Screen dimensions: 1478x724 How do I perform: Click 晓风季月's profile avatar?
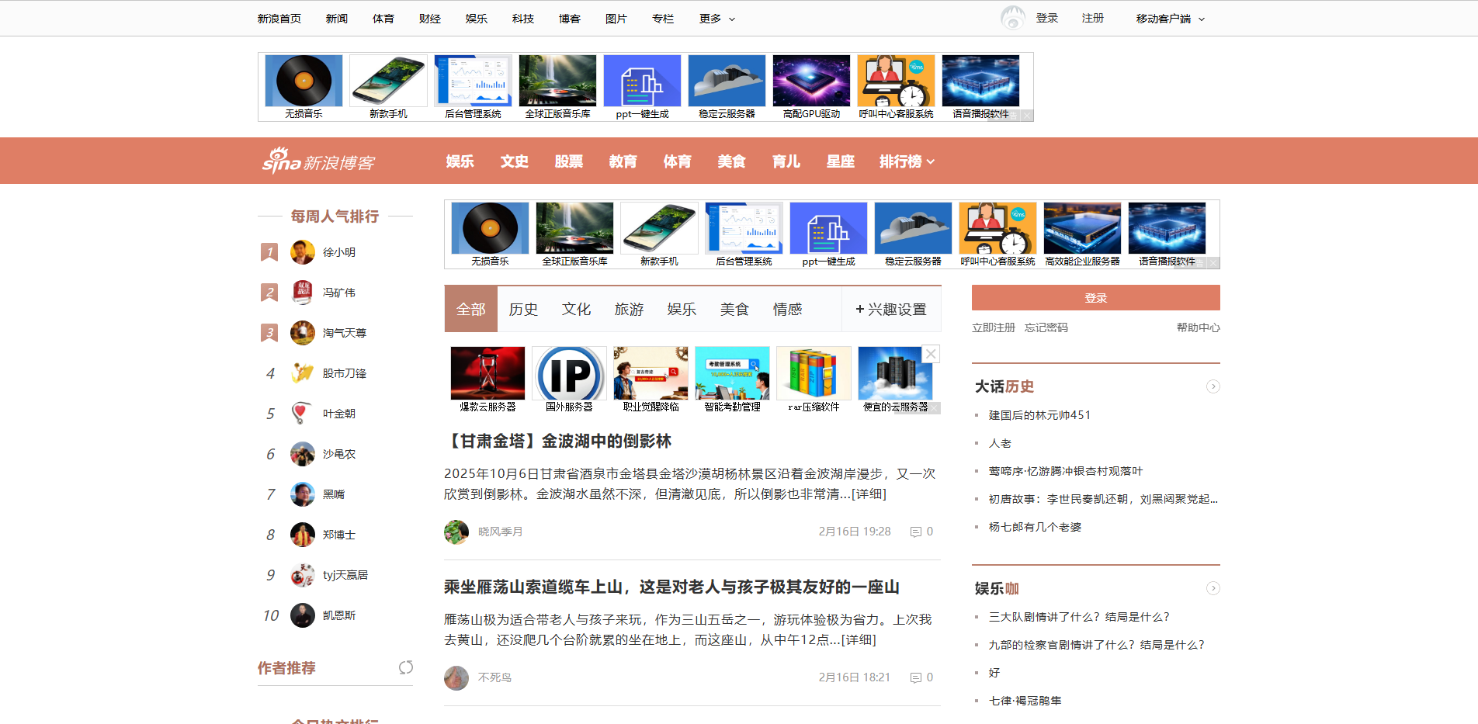coord(456,533)
